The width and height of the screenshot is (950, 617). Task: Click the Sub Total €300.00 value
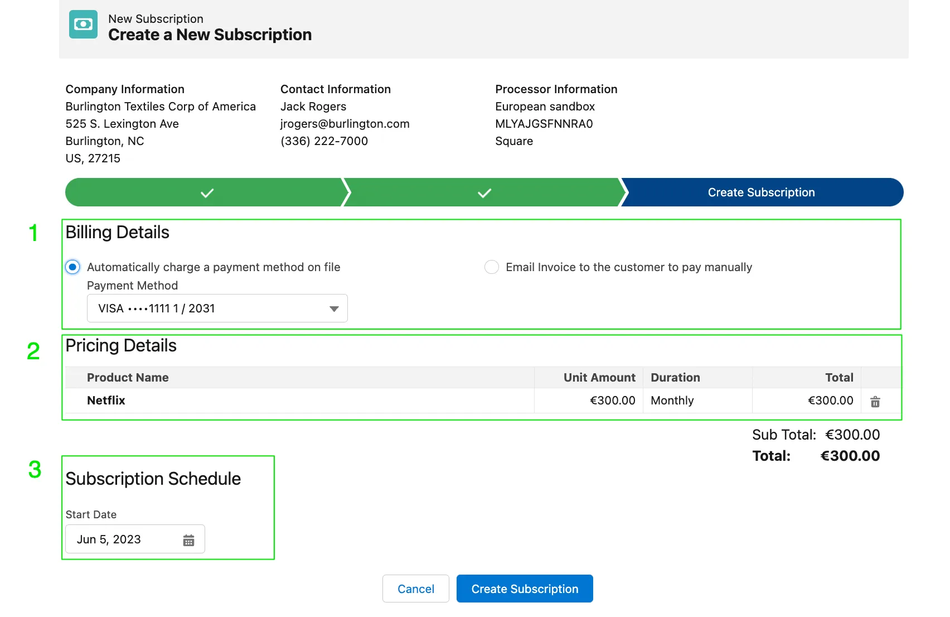coord(852,435)
